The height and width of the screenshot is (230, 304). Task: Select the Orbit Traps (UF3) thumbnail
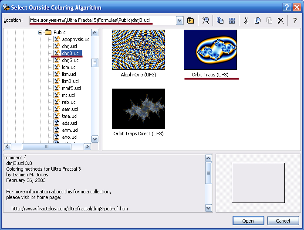210,49
